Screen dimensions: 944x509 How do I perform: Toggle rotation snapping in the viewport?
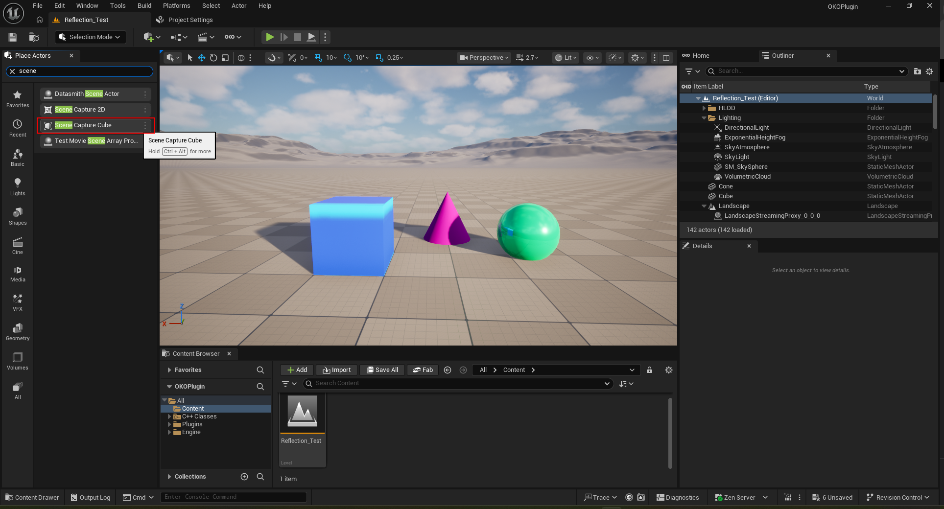pos(348,58)
